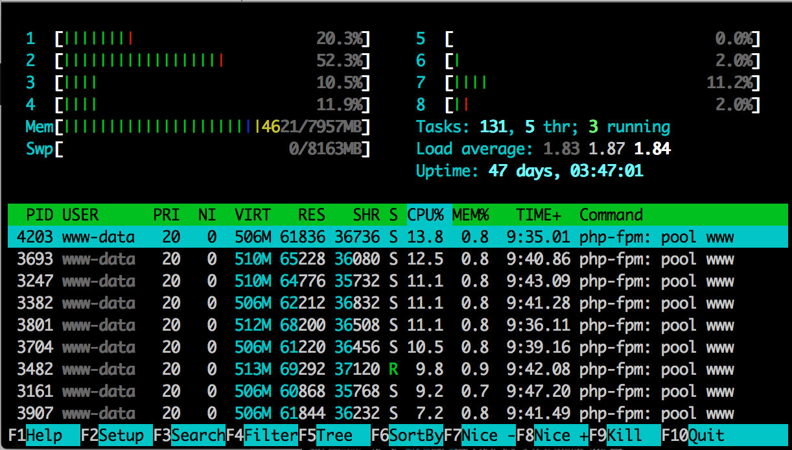The image size is (792, 450).
Task: Click the S state column header
Action: click(393, 215)
